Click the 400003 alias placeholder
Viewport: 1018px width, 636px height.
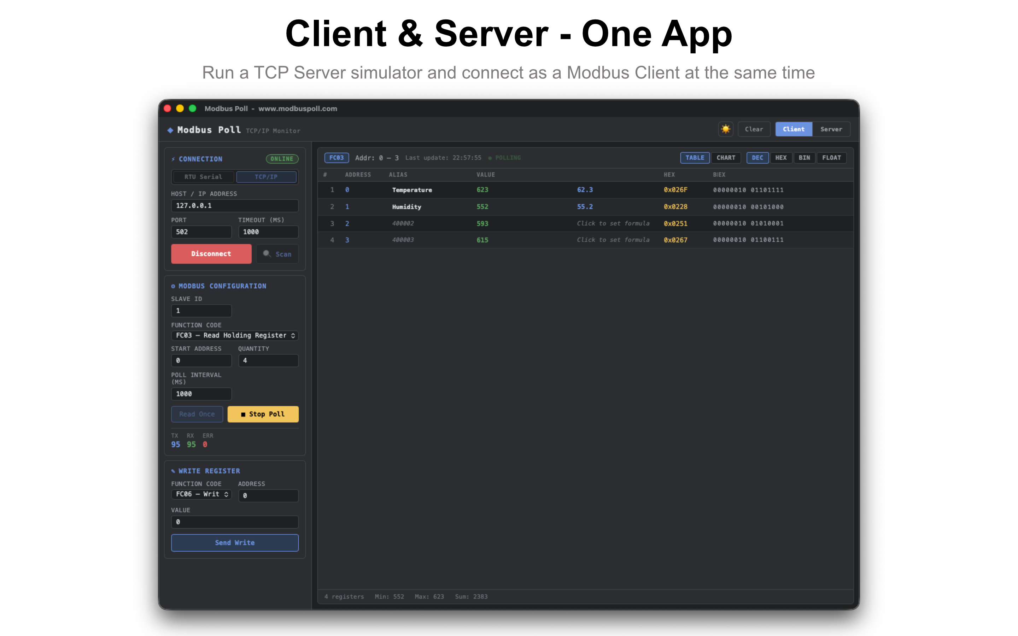pos(403,240)
